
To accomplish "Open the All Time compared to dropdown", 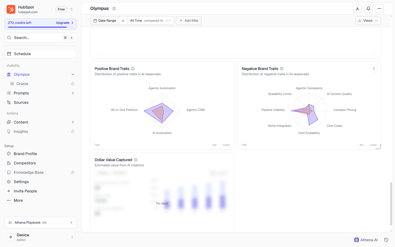I will (151, 21).
